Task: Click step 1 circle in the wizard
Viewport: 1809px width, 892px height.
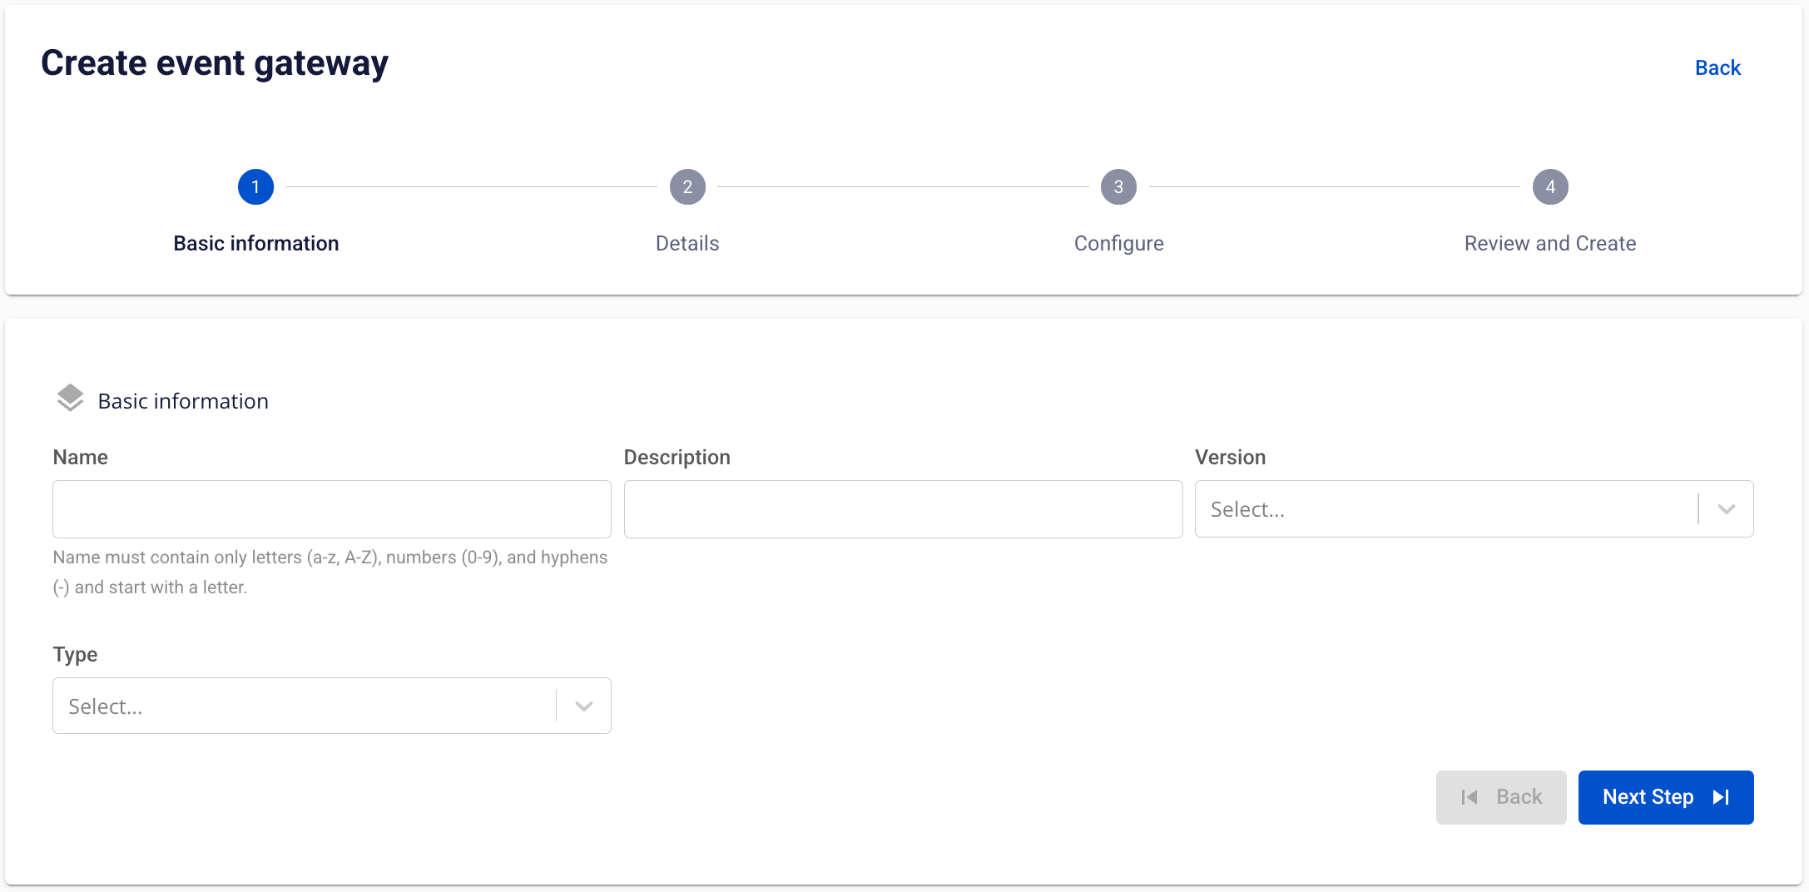Action: (x=255, y=187)
